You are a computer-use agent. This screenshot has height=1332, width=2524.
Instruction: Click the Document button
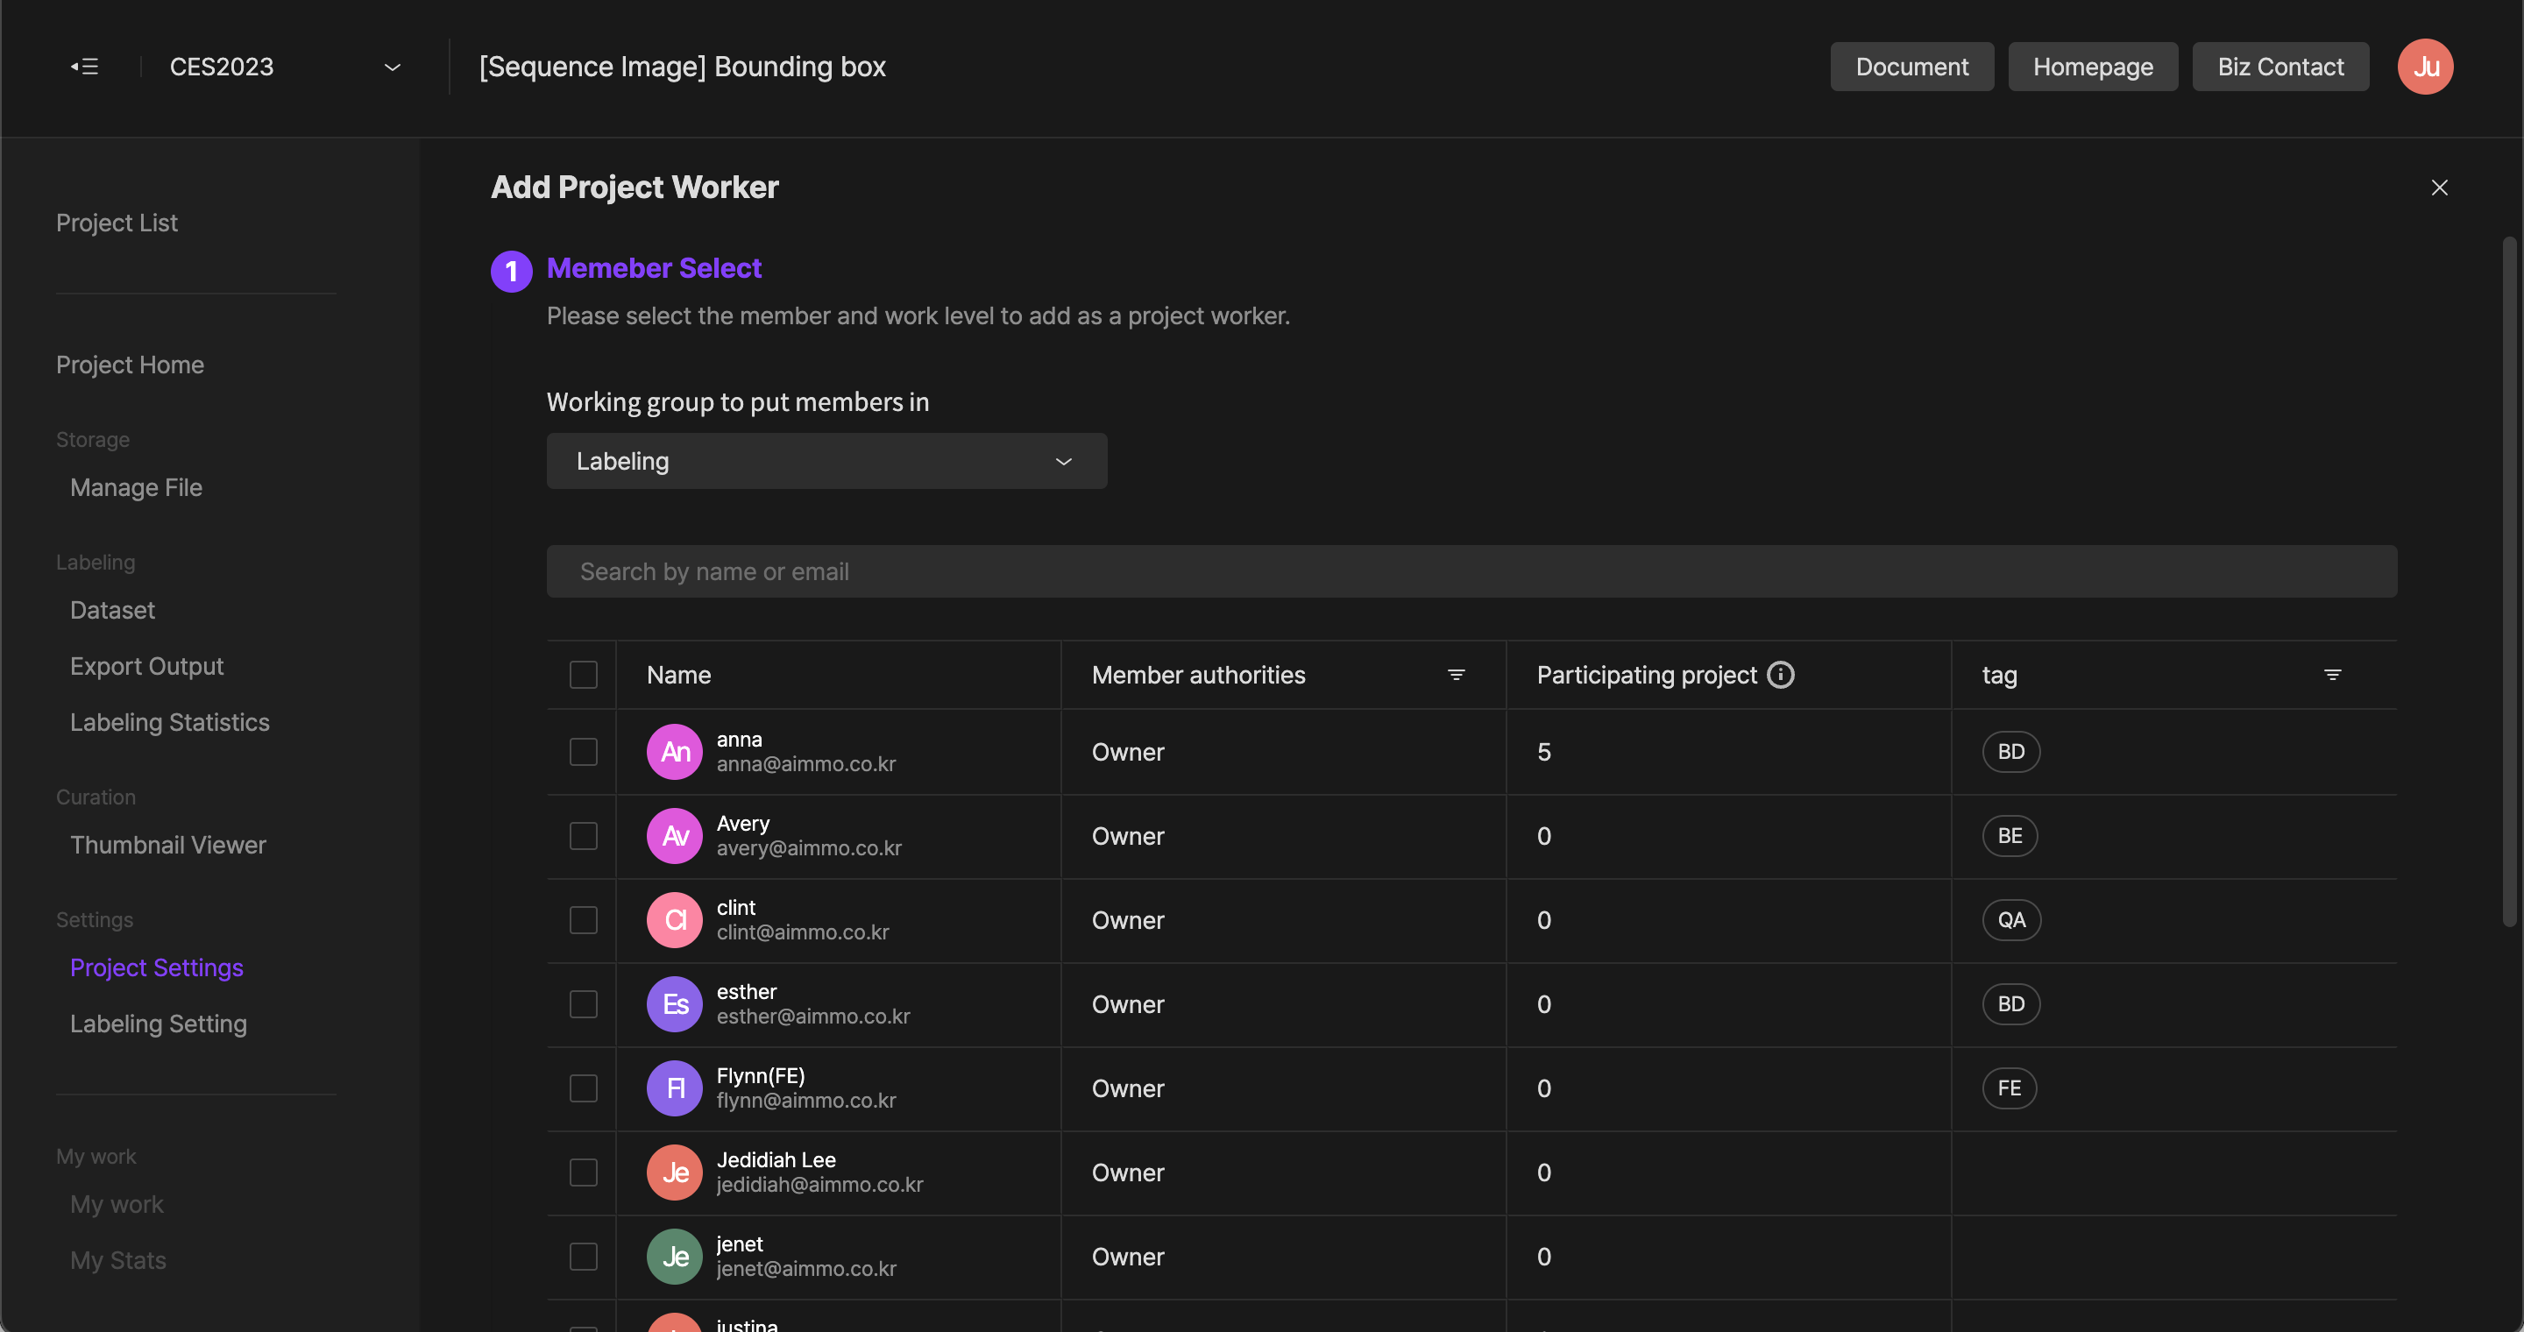pos(1911,67)
